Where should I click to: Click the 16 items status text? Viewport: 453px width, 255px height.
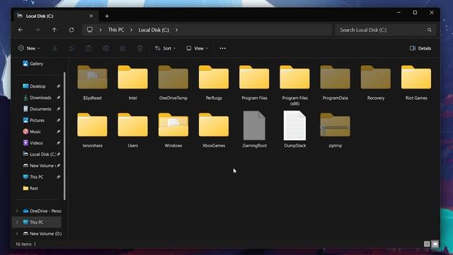pos(23,244)
